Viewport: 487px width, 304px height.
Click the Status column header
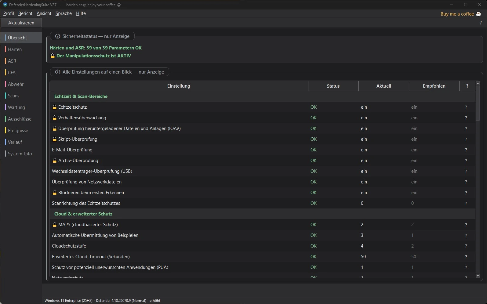pyautogui.click(x=333, y=86)
